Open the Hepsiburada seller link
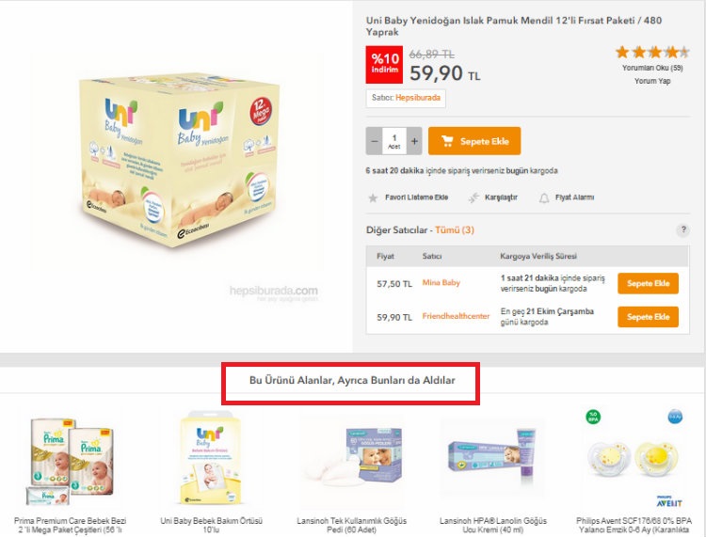 pyautogui.click(x=419, y=98)
